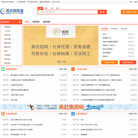Screen dimensions: 138x138
Task: Click the orange cart icon of 二手转让信息
Action: [73, 69]
